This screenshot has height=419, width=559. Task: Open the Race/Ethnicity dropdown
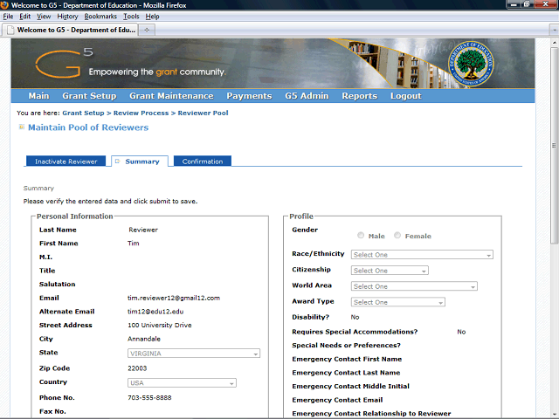(x=422, y=255)
